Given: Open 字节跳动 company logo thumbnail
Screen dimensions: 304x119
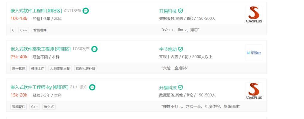Looking at the screenshot, I should (x=254, y=53).
